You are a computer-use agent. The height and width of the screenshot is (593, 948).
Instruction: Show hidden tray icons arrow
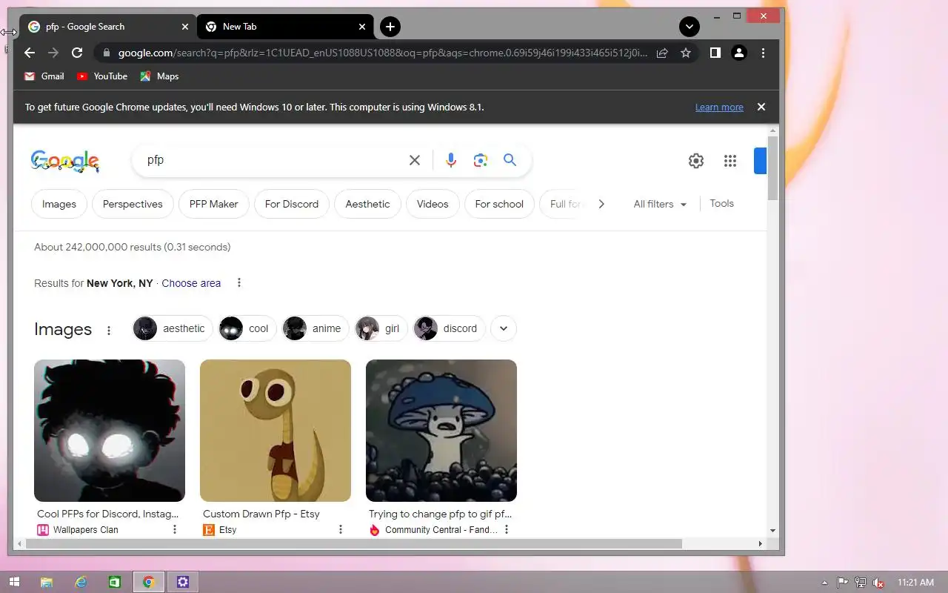(x=825, y=583)
